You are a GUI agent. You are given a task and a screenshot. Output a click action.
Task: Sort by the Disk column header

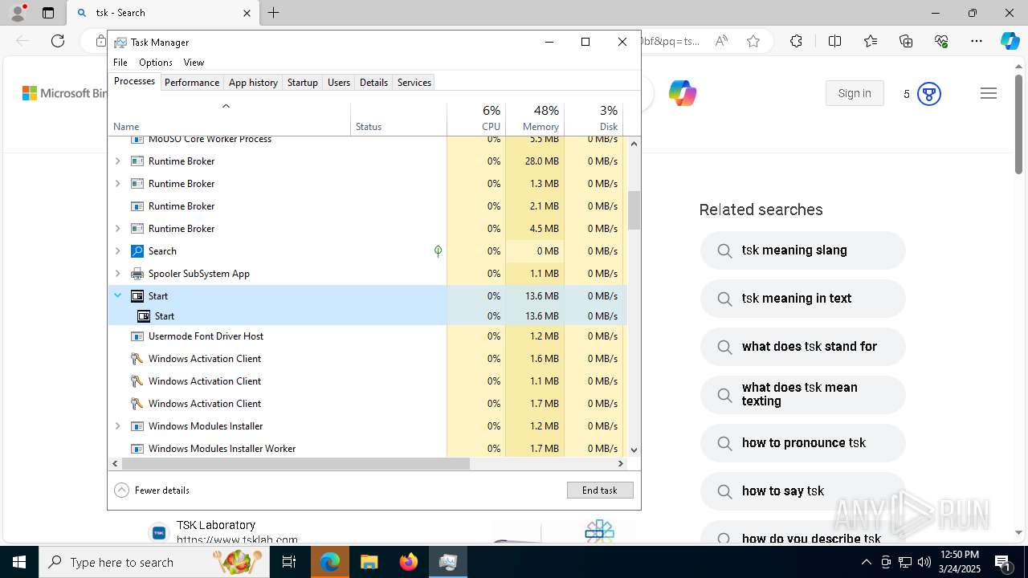(x=594, y=117)
